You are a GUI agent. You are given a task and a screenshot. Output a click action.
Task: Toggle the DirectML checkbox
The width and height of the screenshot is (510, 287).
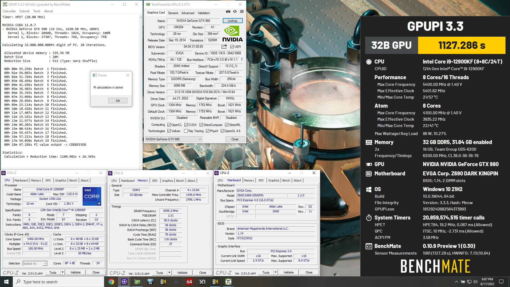pyautogui.click(x=227, y=125)
